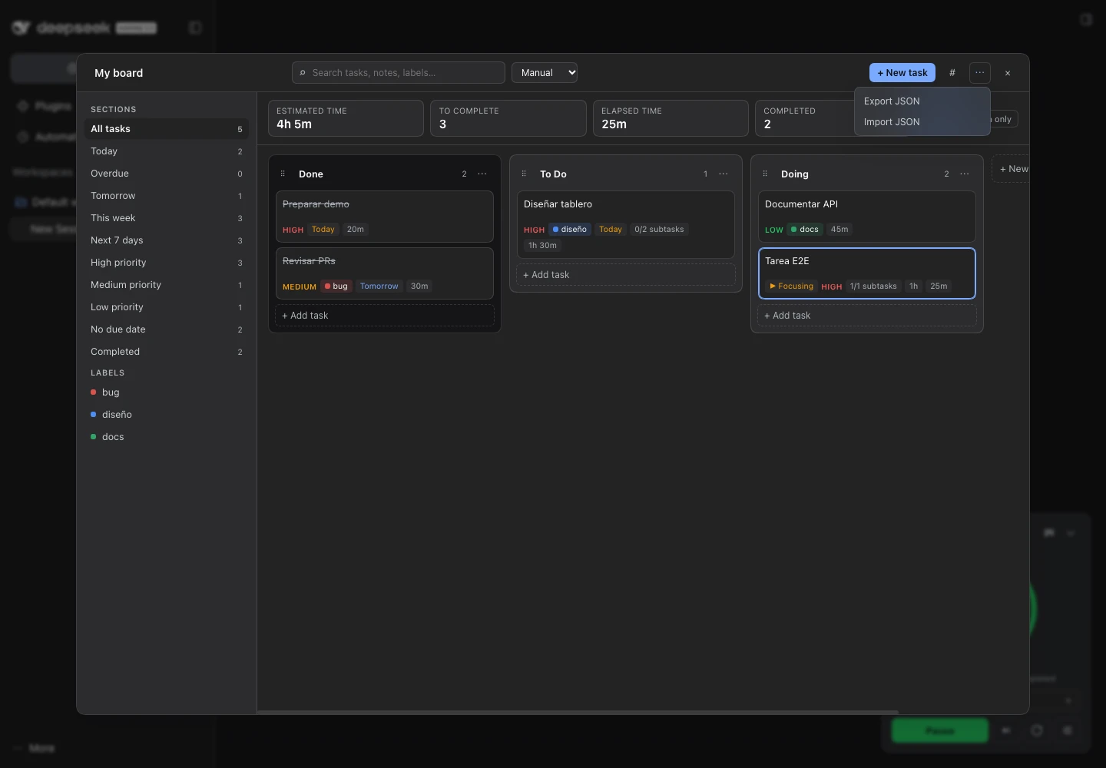Filter by Low priority section

tap(167, 307)
